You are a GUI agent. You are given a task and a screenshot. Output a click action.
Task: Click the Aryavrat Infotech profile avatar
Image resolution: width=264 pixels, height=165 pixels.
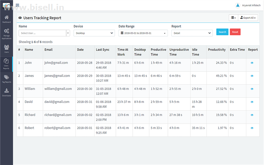coord(238,5)
